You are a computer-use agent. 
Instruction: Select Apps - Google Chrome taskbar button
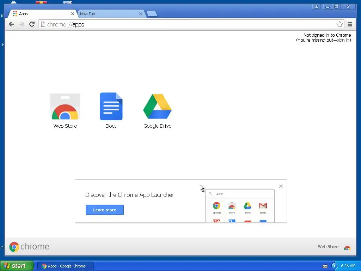(65, 266)
